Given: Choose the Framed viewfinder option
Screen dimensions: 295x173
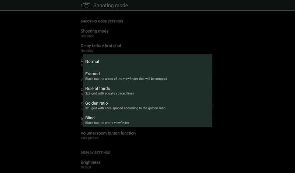Looking at the screenshot, I should 147,76.
